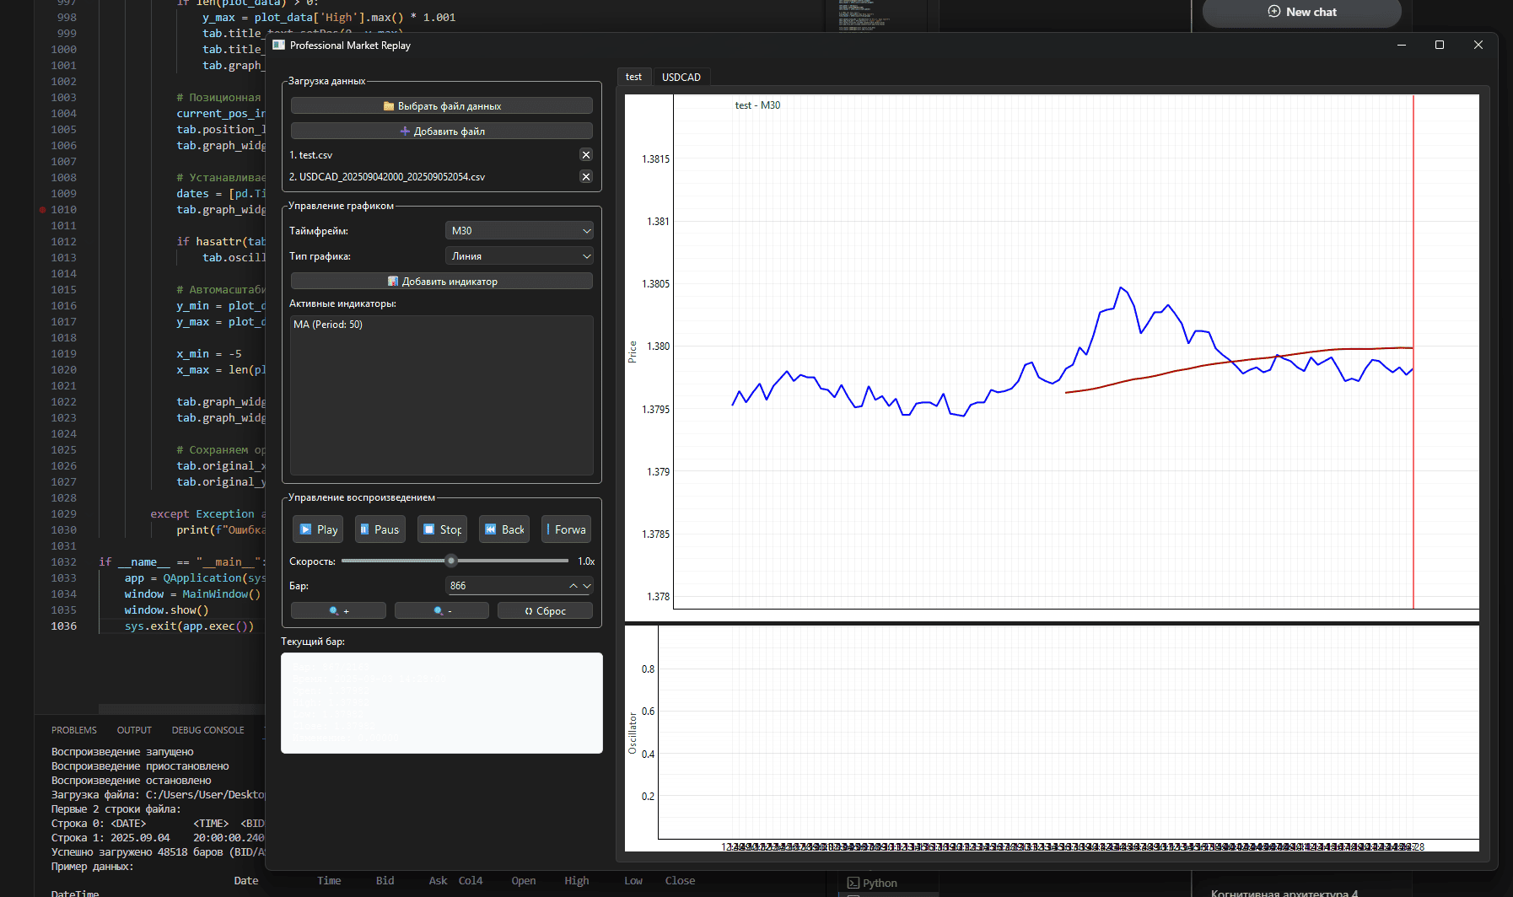The width and height of the screenshot is (1513, 897).
Task: Increase the bar number with up arrow
Action: pos(573,586)
